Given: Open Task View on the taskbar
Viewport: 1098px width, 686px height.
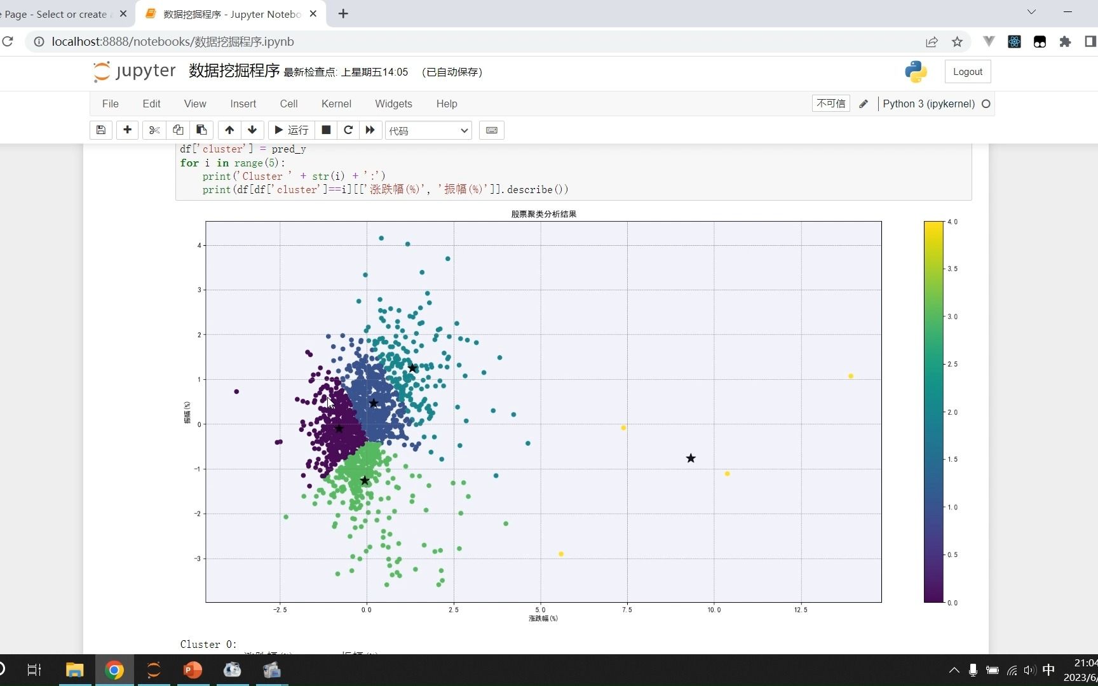Looking at the screenshot, I should tap(34, 670).
